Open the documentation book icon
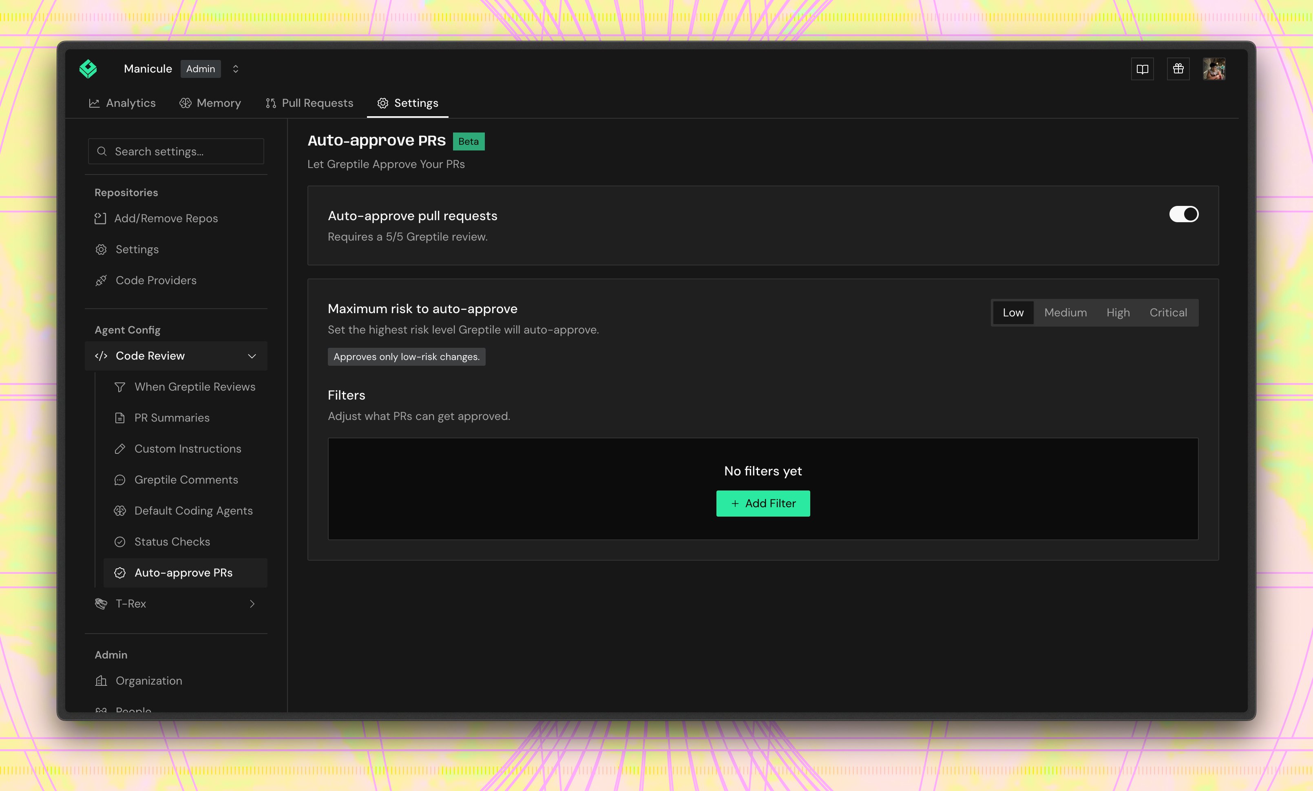The height and width of the screenshot is (791, 1313). [x=1143, y=69]
